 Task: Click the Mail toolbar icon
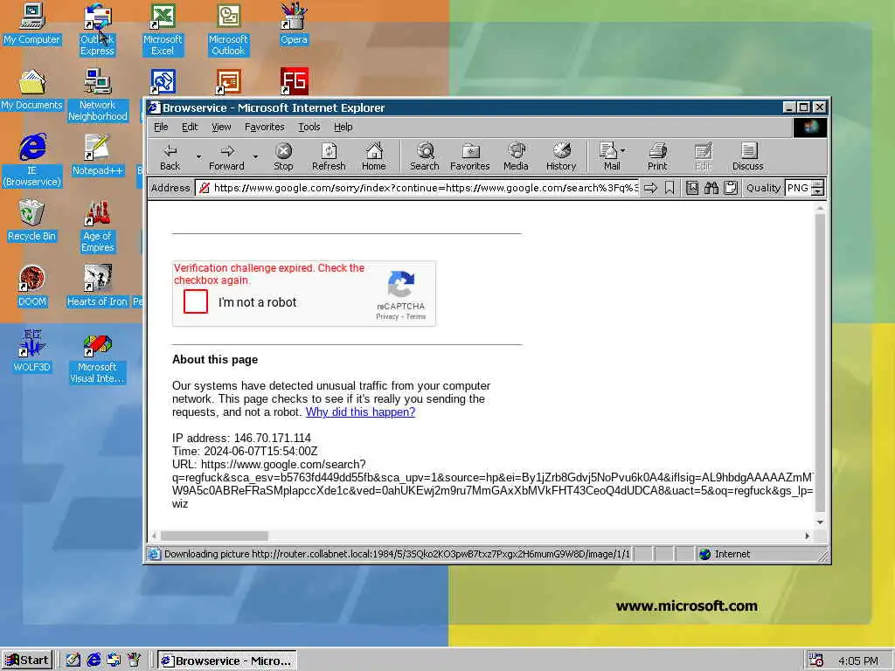click(x=608, y=157)
